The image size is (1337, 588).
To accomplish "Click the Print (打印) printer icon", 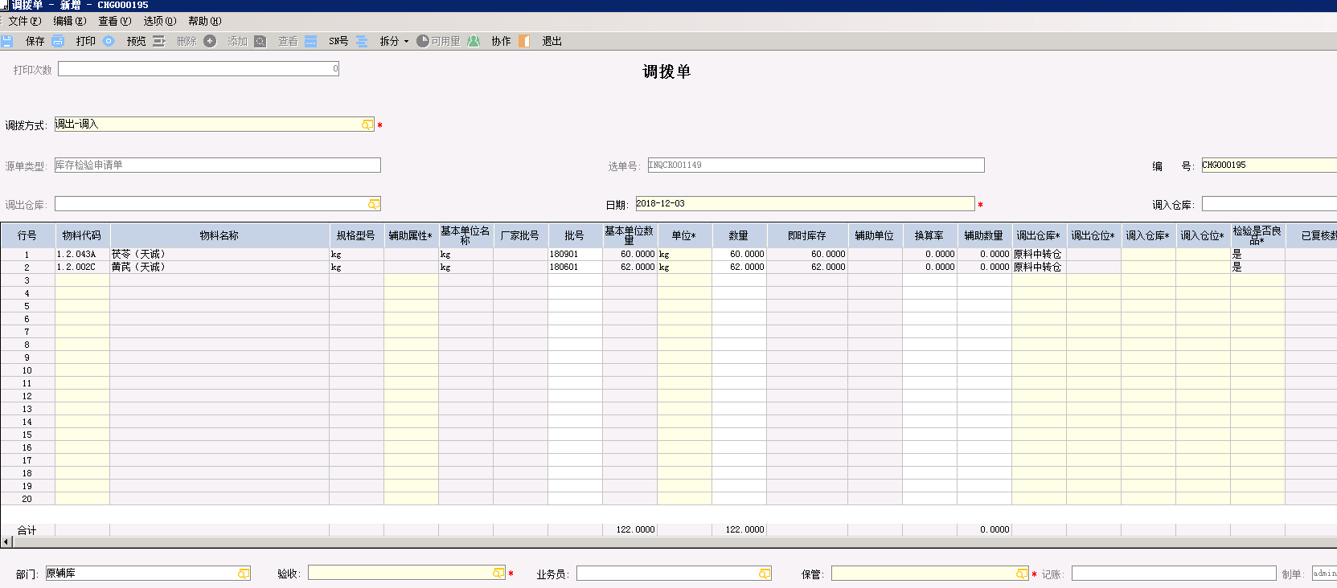I will tap(58, 41).
